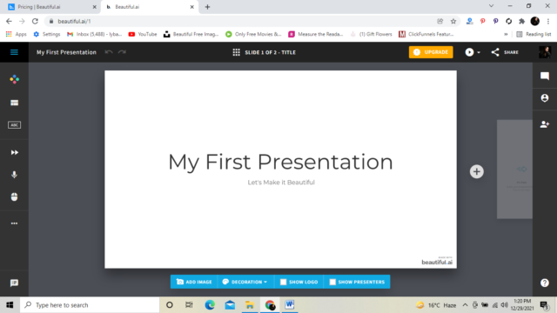Open the slide grid view selector

[236, 52]
